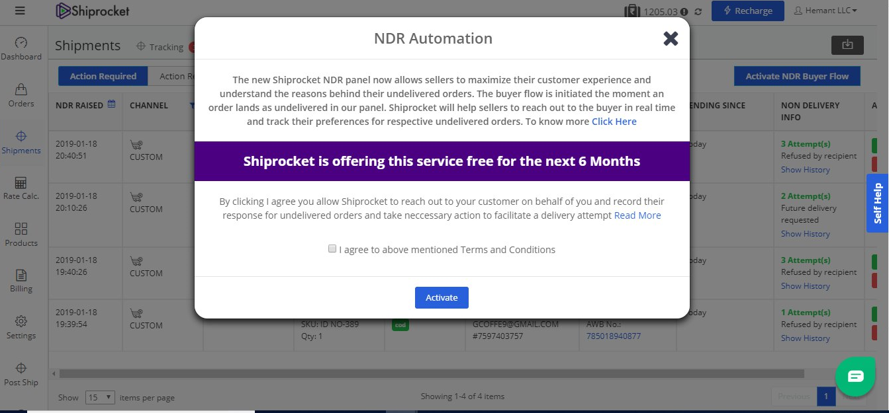Click the '3 Attempt(s)' text in the 20:40:51 row
Image resolution: width=889 pixels, height=413 pixels.
805,143
